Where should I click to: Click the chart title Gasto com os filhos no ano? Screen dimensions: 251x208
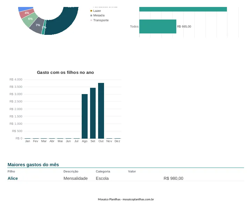(x=65, y=72)
